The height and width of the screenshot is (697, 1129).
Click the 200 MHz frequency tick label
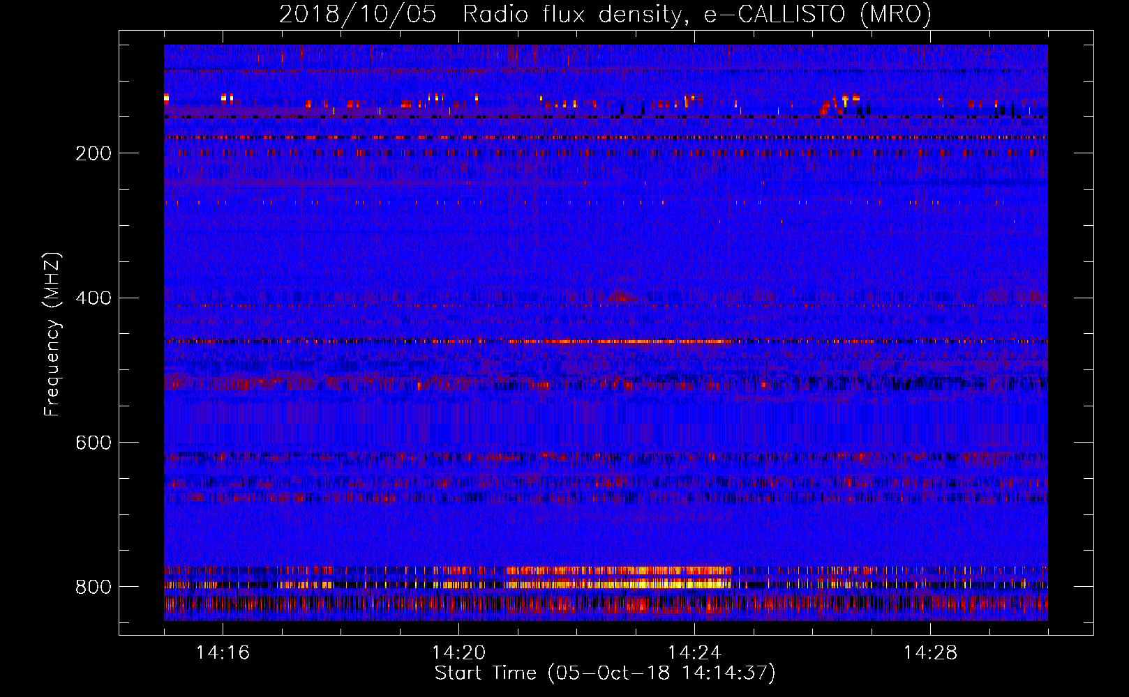coord(93,153)
